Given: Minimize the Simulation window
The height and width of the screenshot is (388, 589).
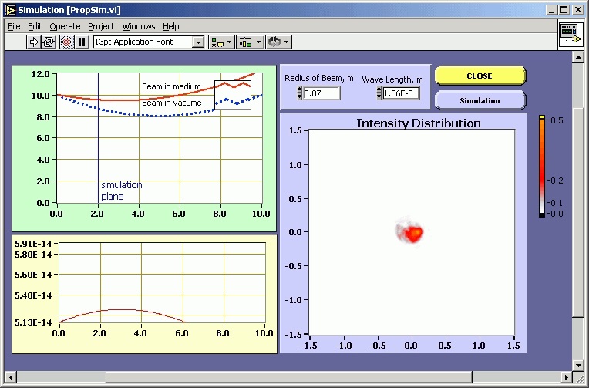Looking at the screenshot, I should pos(551,10).
